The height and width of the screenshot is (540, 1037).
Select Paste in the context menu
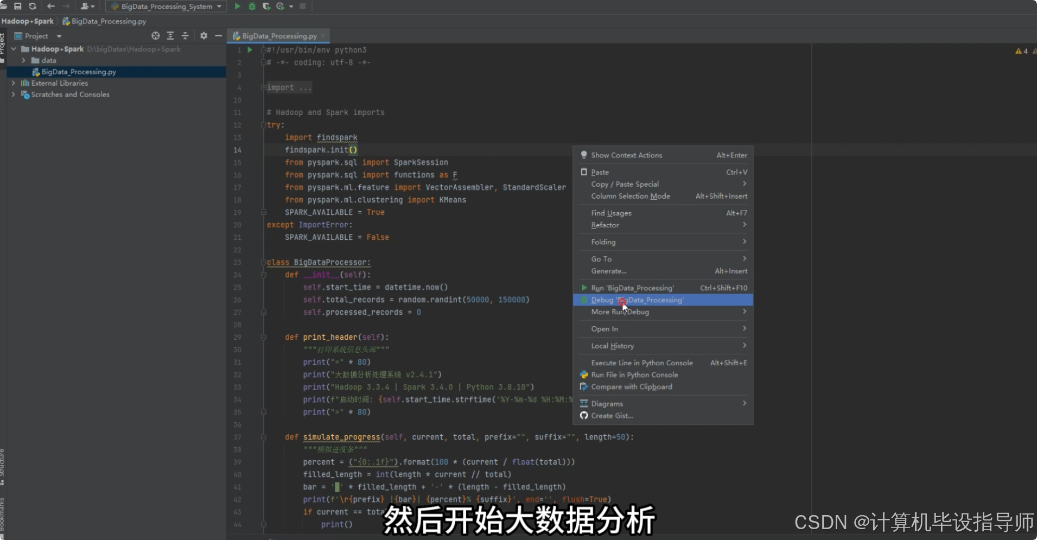[x=663, y=172]
